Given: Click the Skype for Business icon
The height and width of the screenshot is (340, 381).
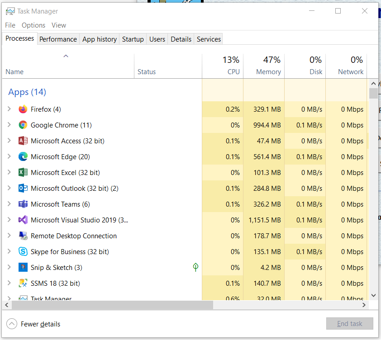Looking at the screenshot, I should pyautogui.click(x=23, y=252).
